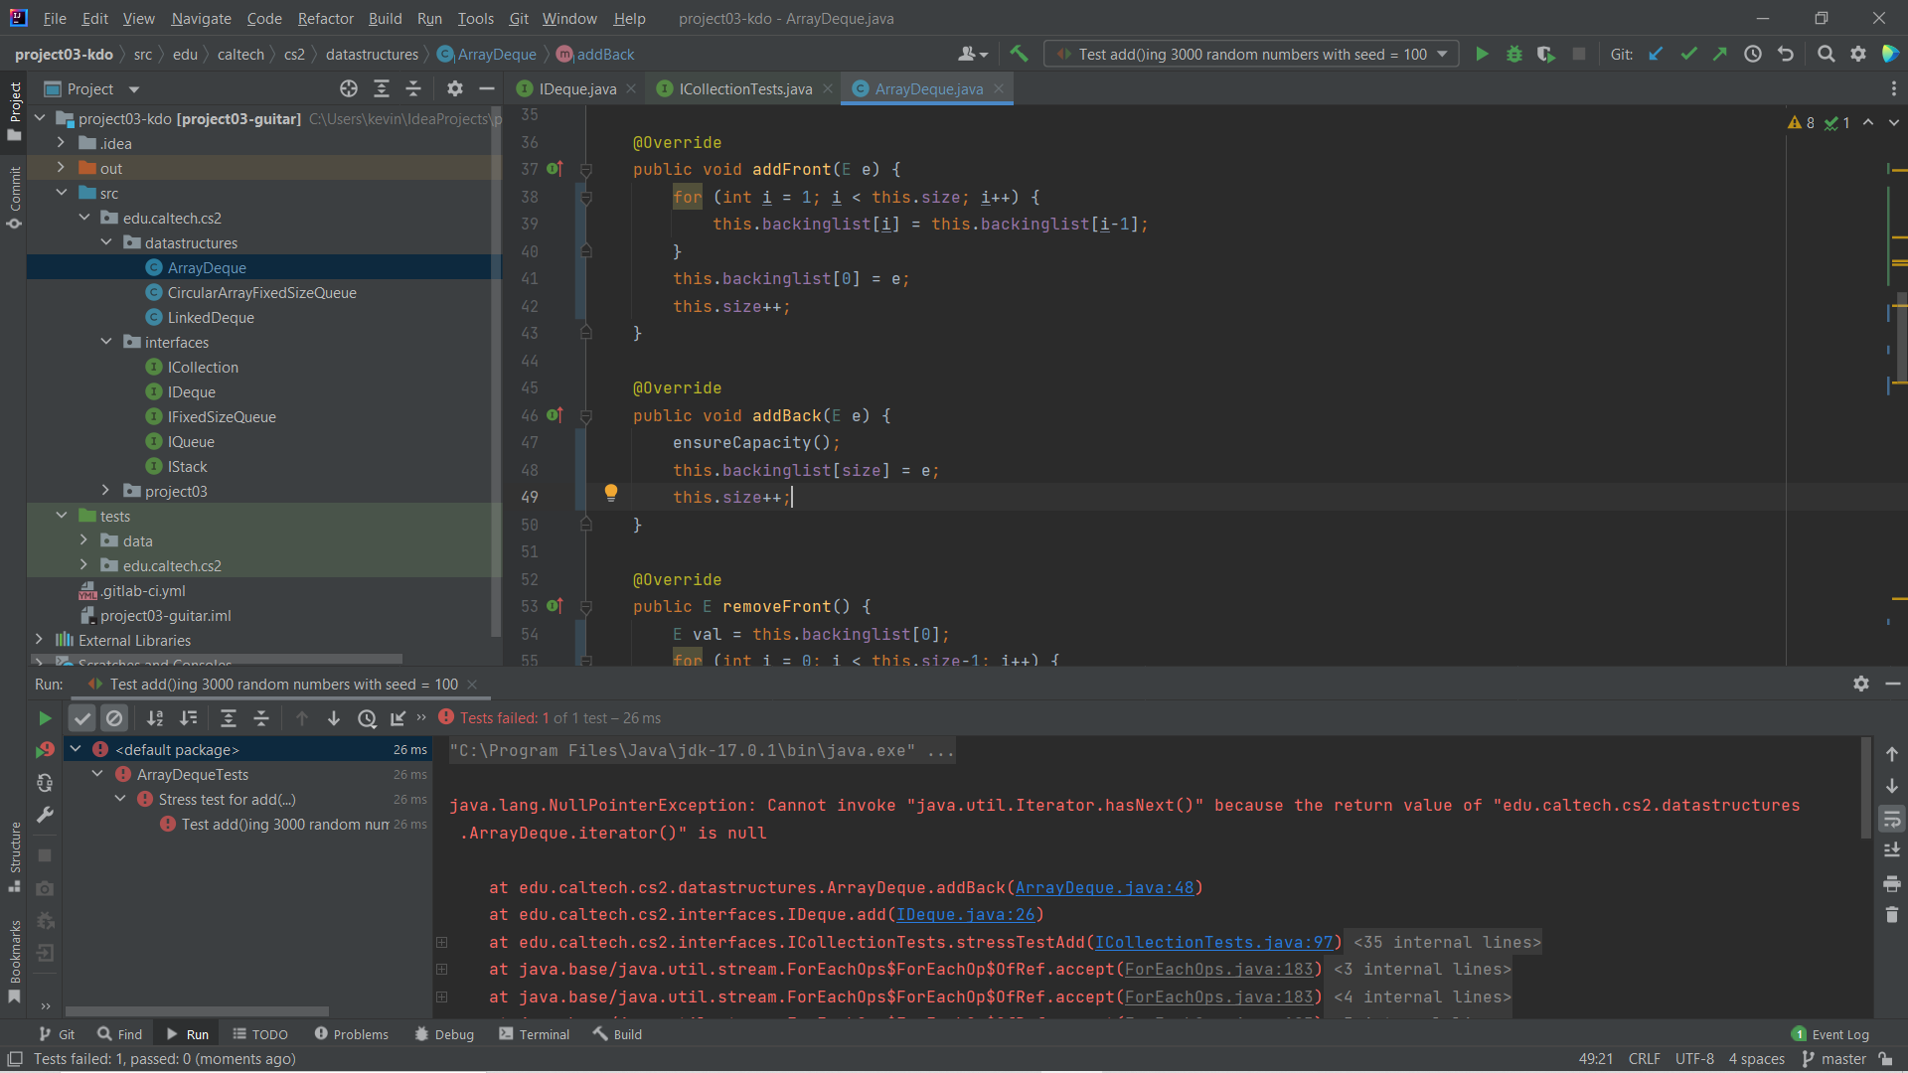Screen dimensions: 1908x1073
Task: Click the Debug bug icon in toolbar
Action: 1513,55
